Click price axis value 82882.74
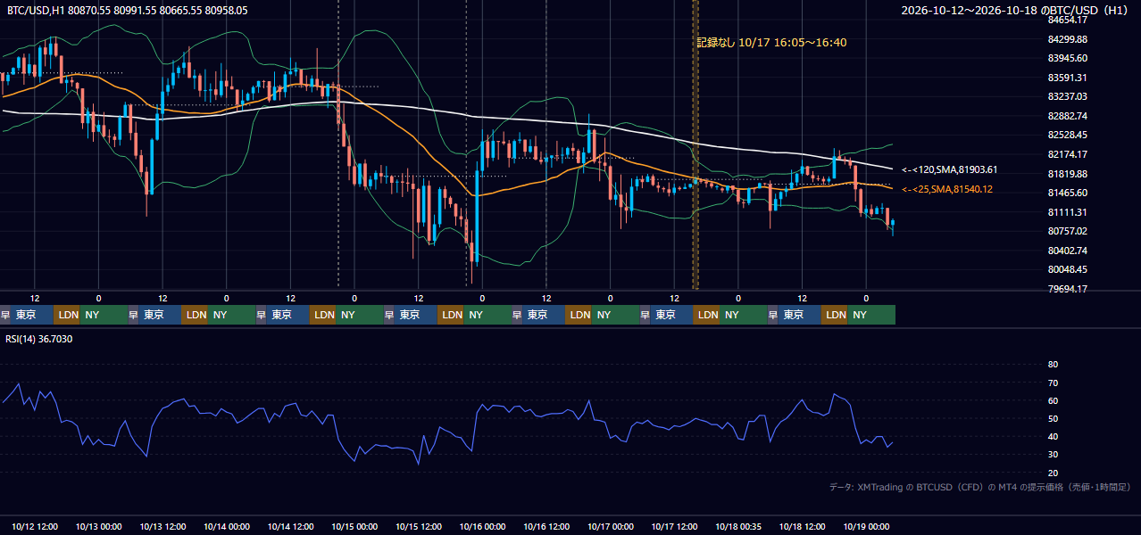Screen dimensions: 1141x535 coord(1067,116)
